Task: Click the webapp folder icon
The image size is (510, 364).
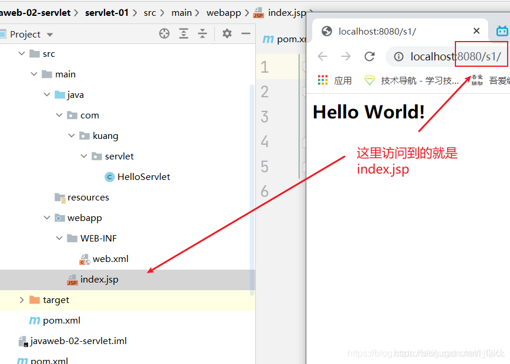Action: 60,217
